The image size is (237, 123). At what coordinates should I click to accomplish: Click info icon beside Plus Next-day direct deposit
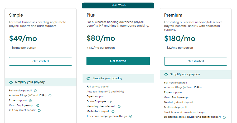click(x=119, y=106)
